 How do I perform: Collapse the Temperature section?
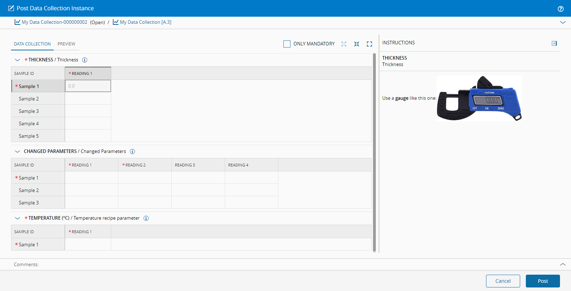click(x=17, y=218)
